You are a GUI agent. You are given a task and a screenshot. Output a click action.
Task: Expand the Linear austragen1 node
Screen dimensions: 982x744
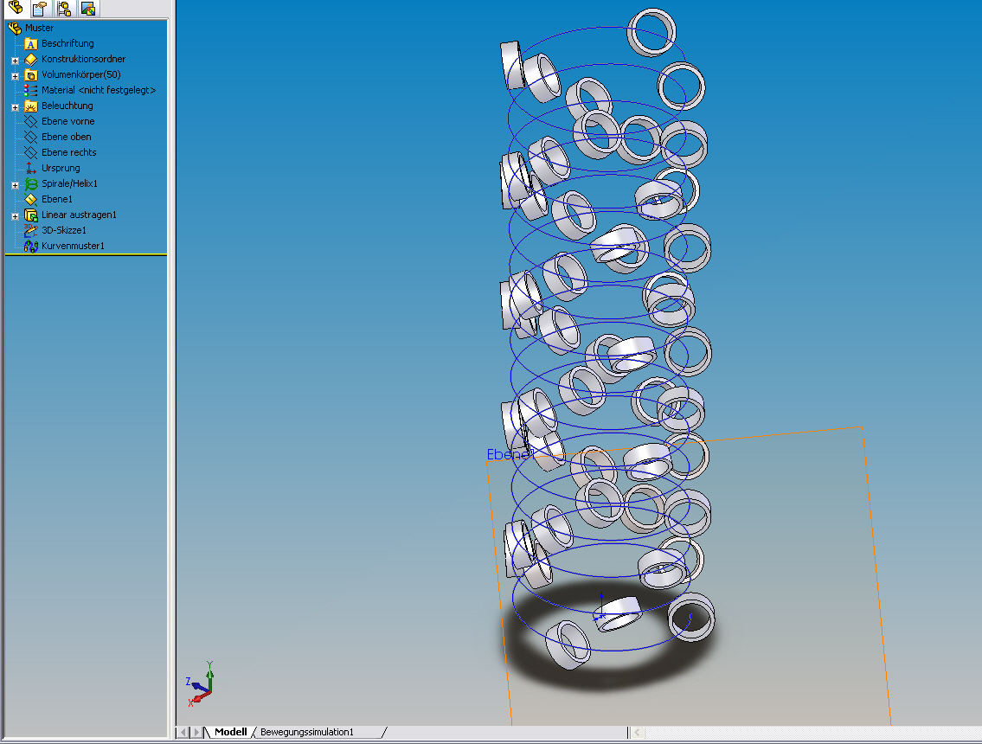coord(15,216)
